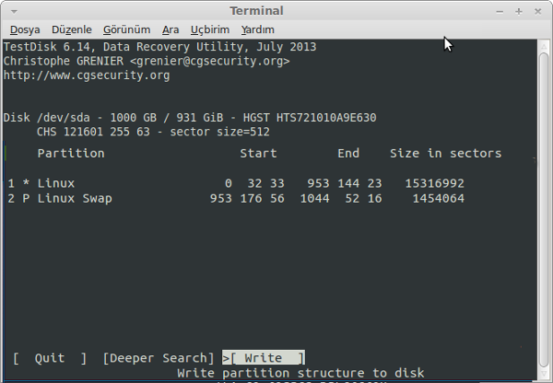Click the scrollbar up arrow
Screen dimensions: 553x383
(544, 46)
